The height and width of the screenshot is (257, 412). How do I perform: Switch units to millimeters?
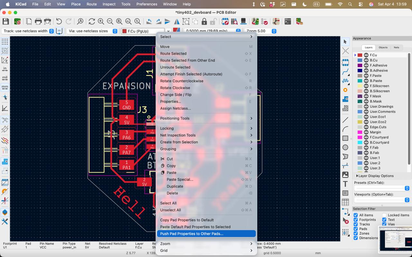pyautogui.click(x=5, y=87)
